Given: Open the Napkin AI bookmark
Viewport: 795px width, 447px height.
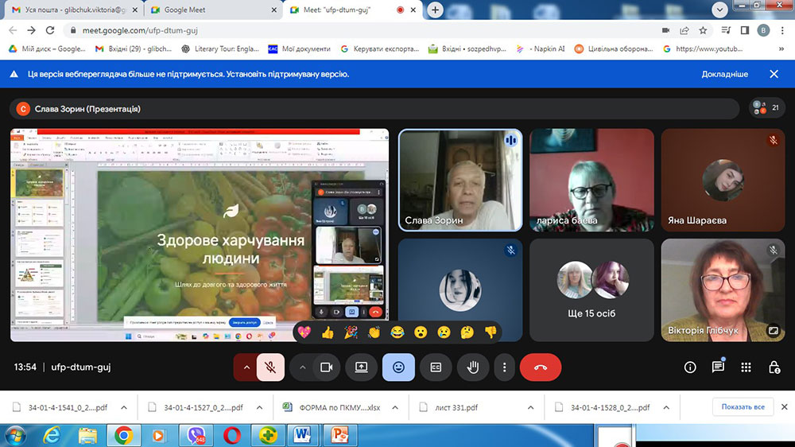Looking at the screenshot, I should click(x=541, y=49).
